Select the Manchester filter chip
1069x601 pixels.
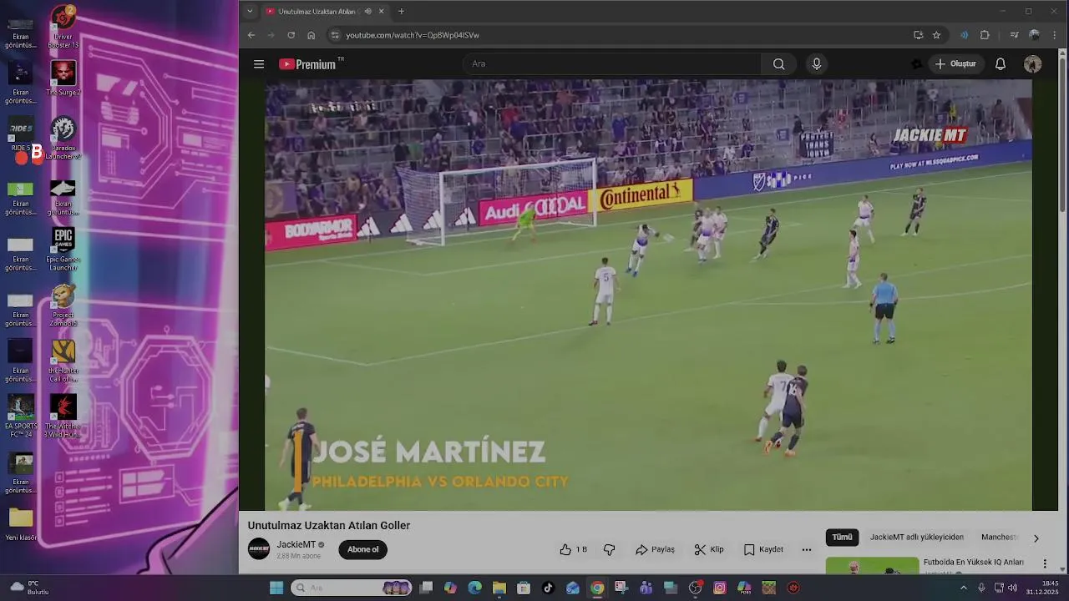tap(1000, 538)
